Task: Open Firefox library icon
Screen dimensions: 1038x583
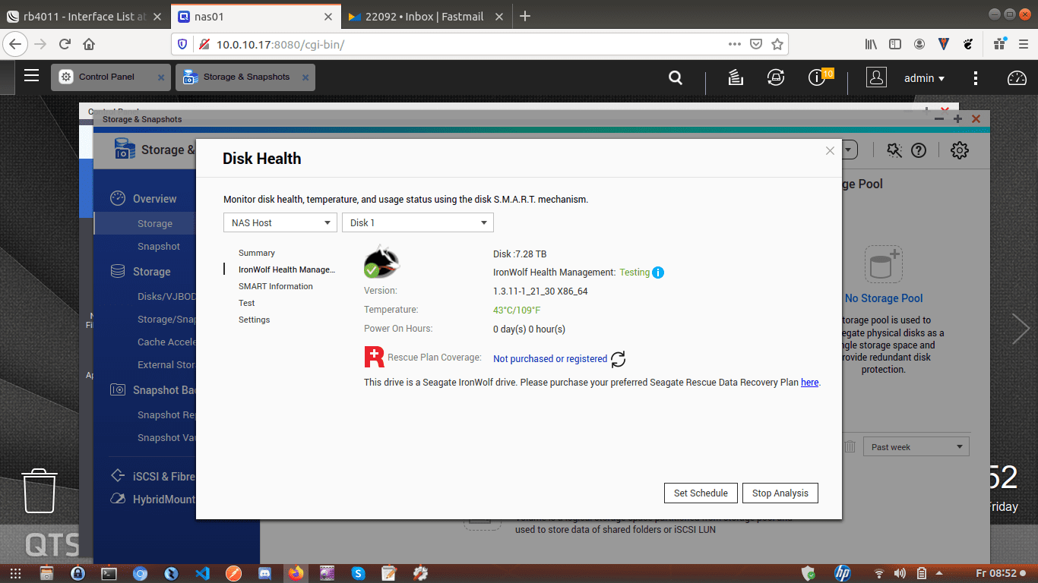Action: 871,44
